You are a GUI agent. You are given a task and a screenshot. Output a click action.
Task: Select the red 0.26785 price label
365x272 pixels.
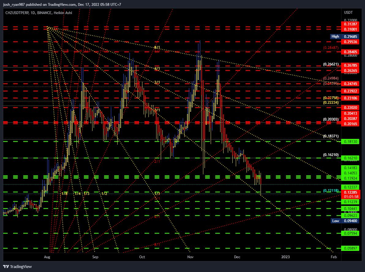[350, 65]
